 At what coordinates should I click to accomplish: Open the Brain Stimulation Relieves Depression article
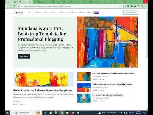43,90
